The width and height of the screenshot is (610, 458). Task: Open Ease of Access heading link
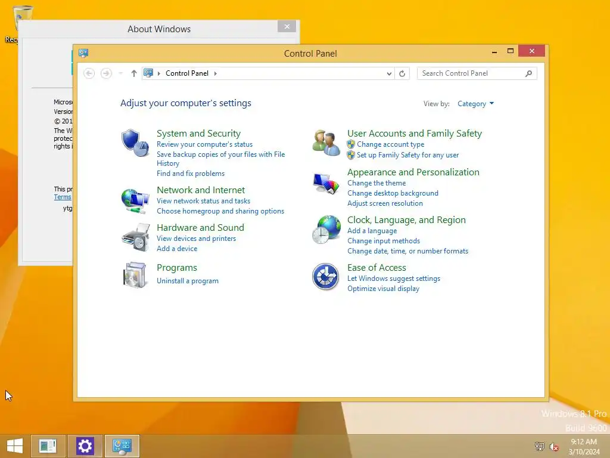376,268
